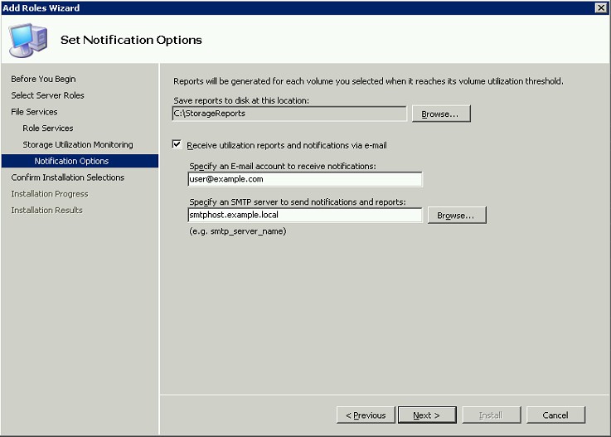The width and height of the screenshot is (611, 437).
Task: Browse for the report save location
Action: [441, 114]
